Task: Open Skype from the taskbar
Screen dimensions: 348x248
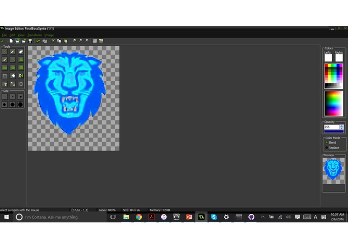Action: (x=214, y=217)
